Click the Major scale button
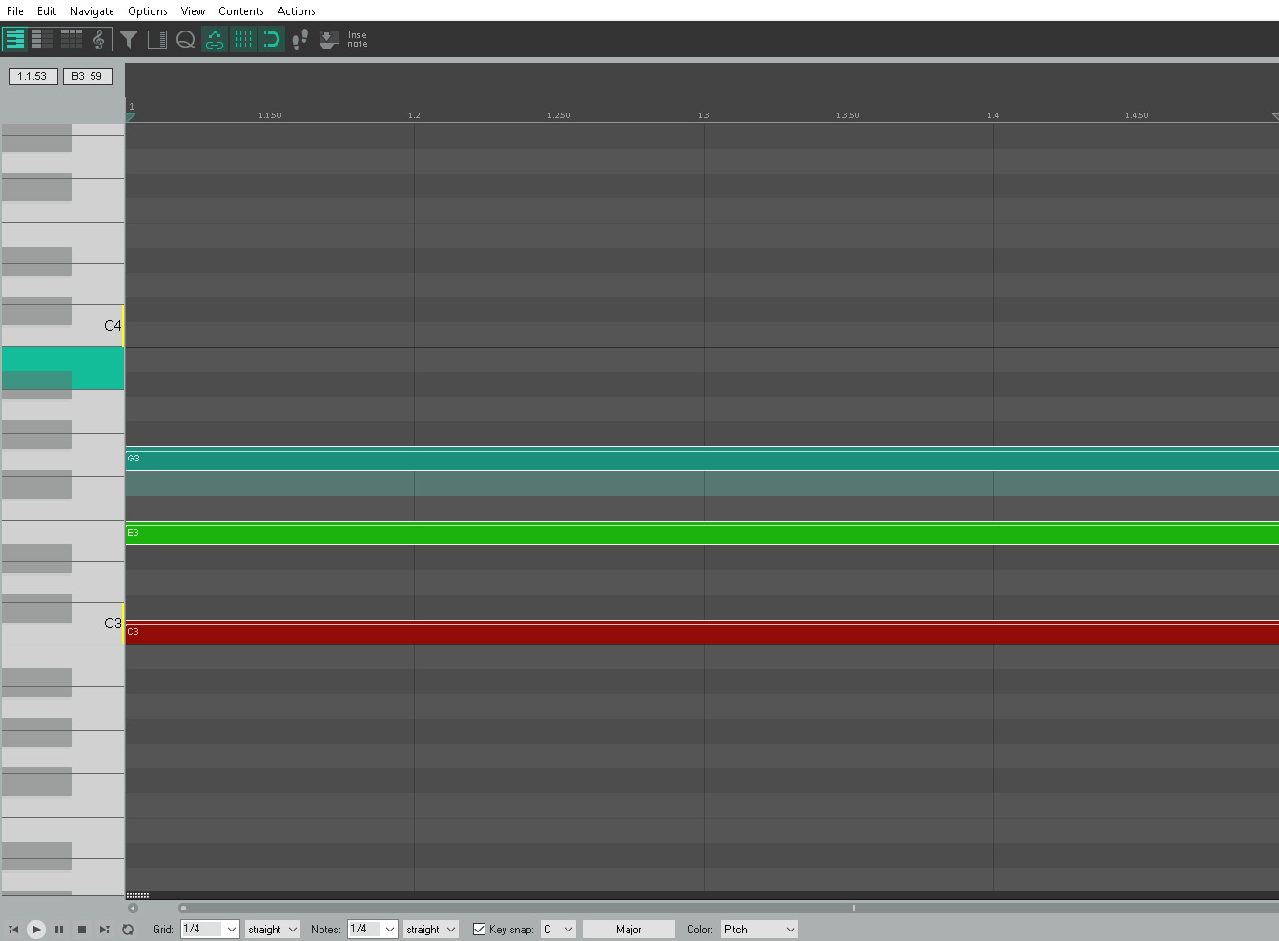Screen dimensions: 1279x941 [628, 929]
